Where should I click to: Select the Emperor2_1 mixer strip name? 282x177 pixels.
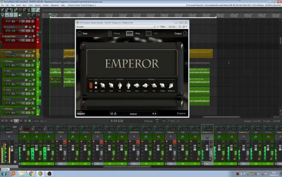pos(207,132)
